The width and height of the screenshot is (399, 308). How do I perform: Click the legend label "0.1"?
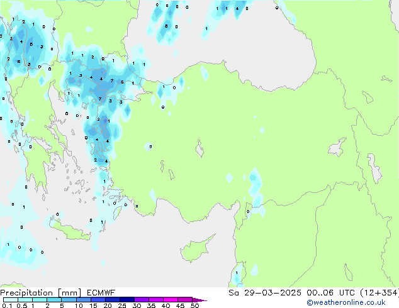point(7,305)
